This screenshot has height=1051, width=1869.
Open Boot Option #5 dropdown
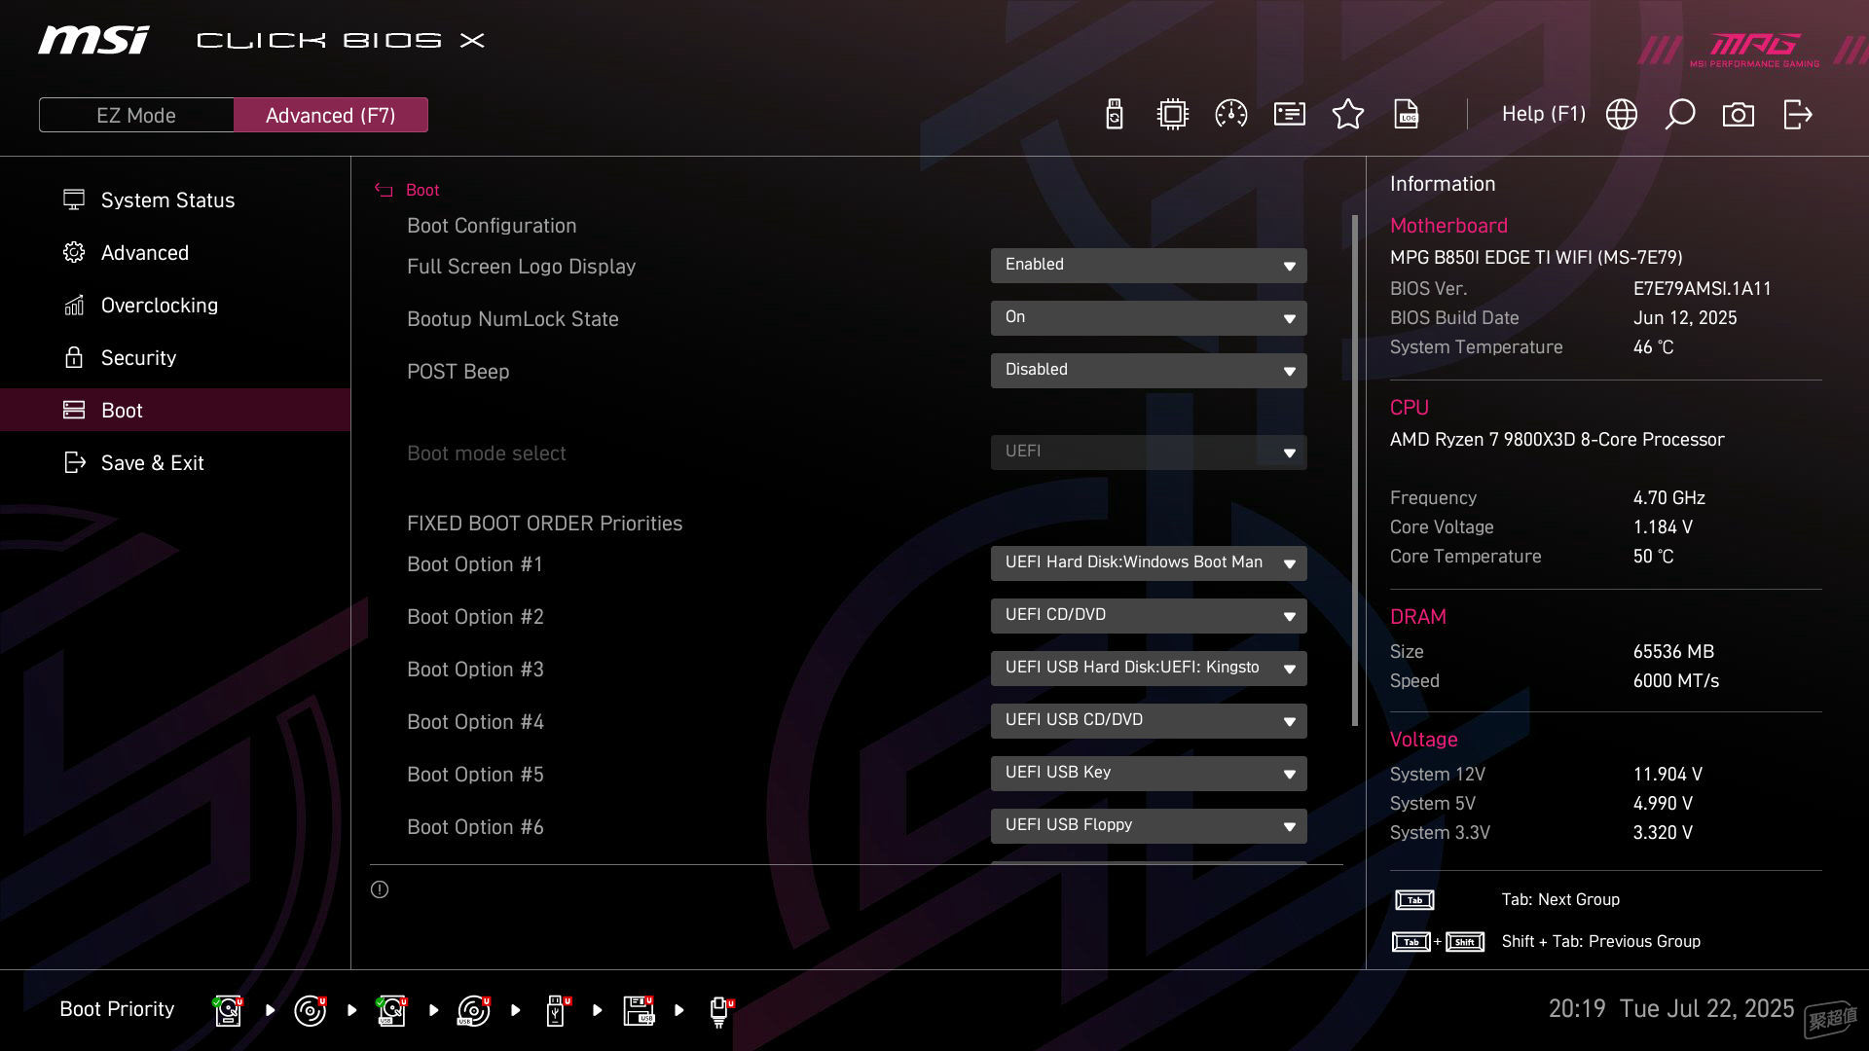(1149, 774)
